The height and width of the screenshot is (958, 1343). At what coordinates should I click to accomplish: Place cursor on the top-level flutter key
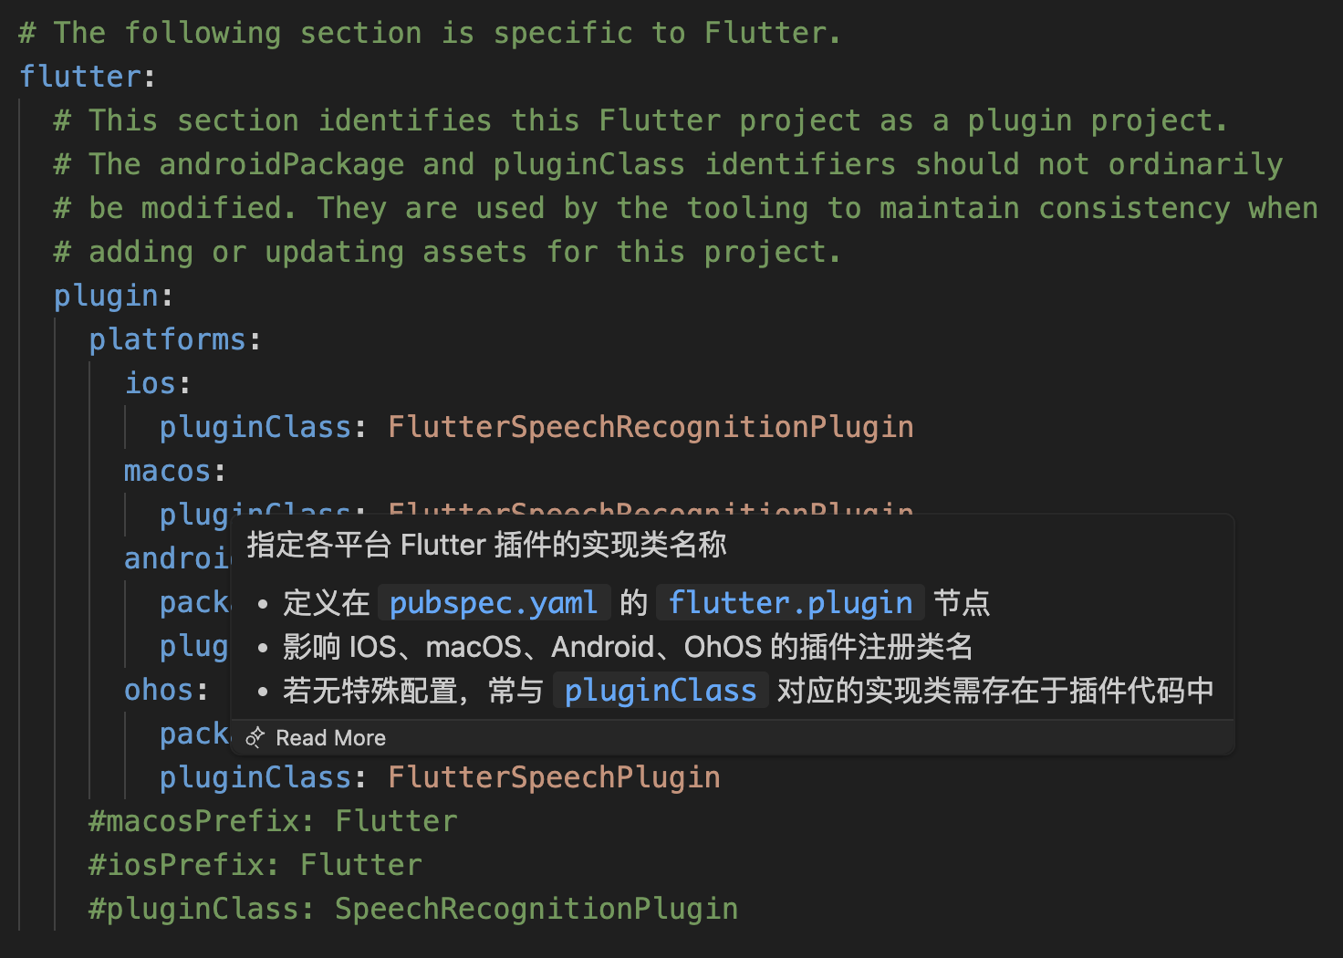click(x=81, y=77)
